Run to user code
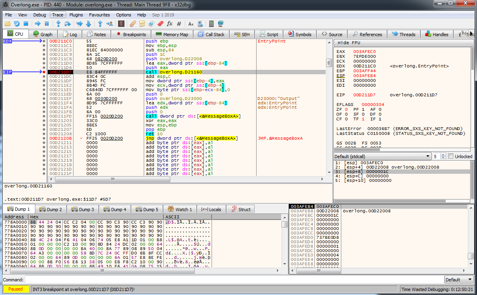 coord(110,24)
